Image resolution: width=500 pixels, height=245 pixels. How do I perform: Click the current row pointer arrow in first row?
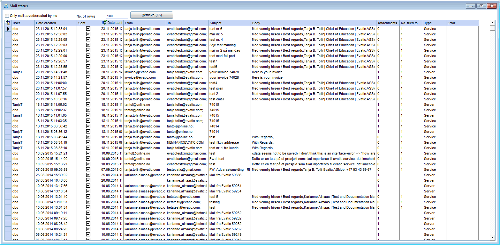[8, 29]
